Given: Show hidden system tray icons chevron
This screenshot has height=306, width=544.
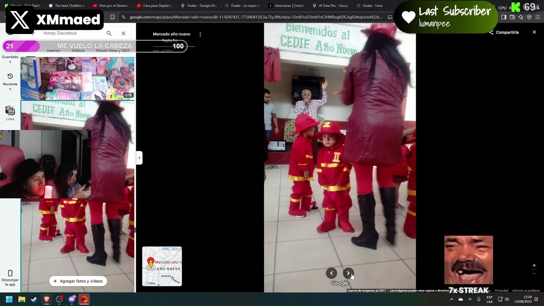Looking at the screenshot, I should click(451, 299).
